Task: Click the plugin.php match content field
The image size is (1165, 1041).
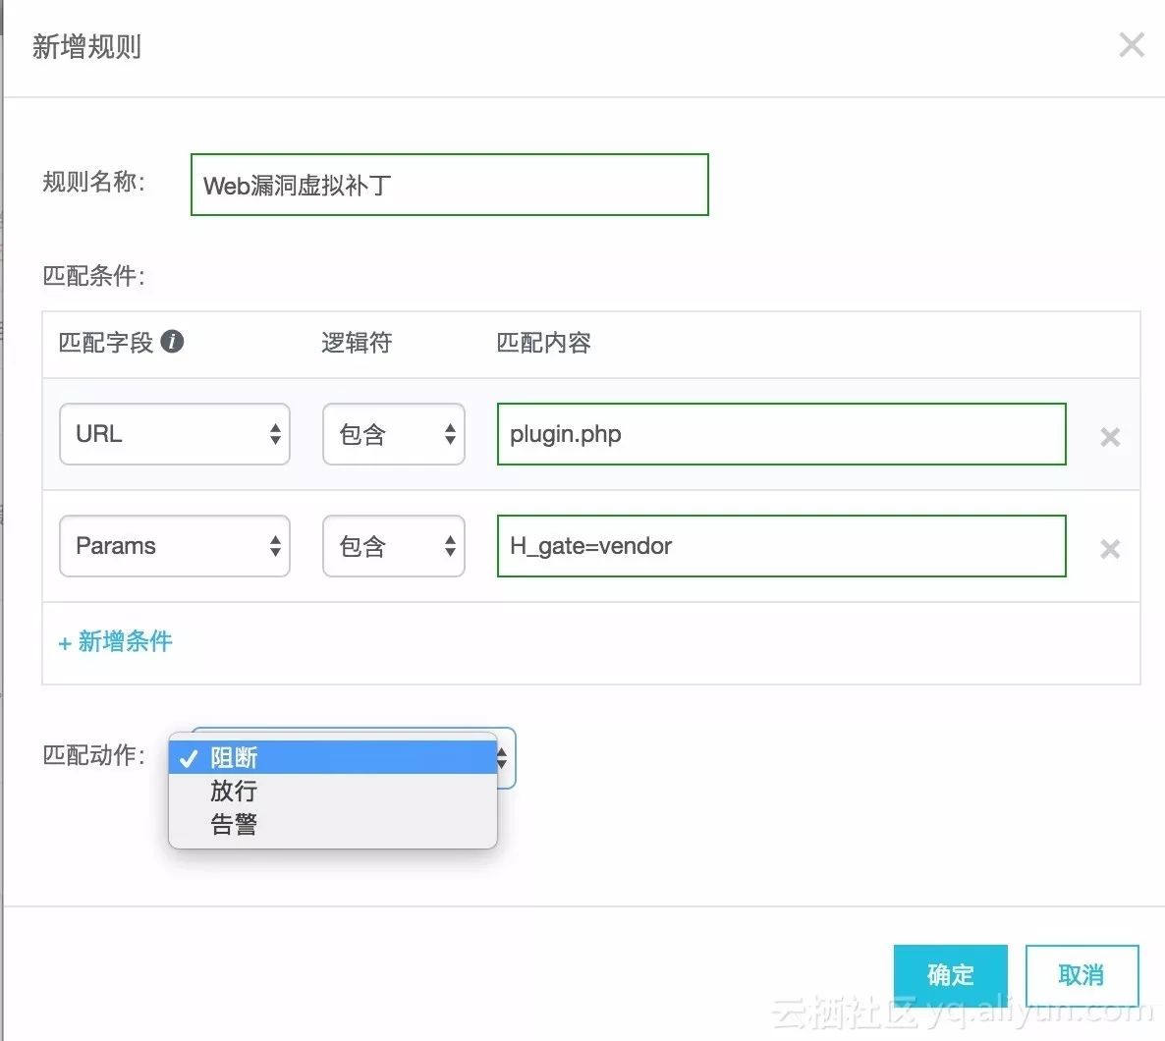Action: click(781, 434)
